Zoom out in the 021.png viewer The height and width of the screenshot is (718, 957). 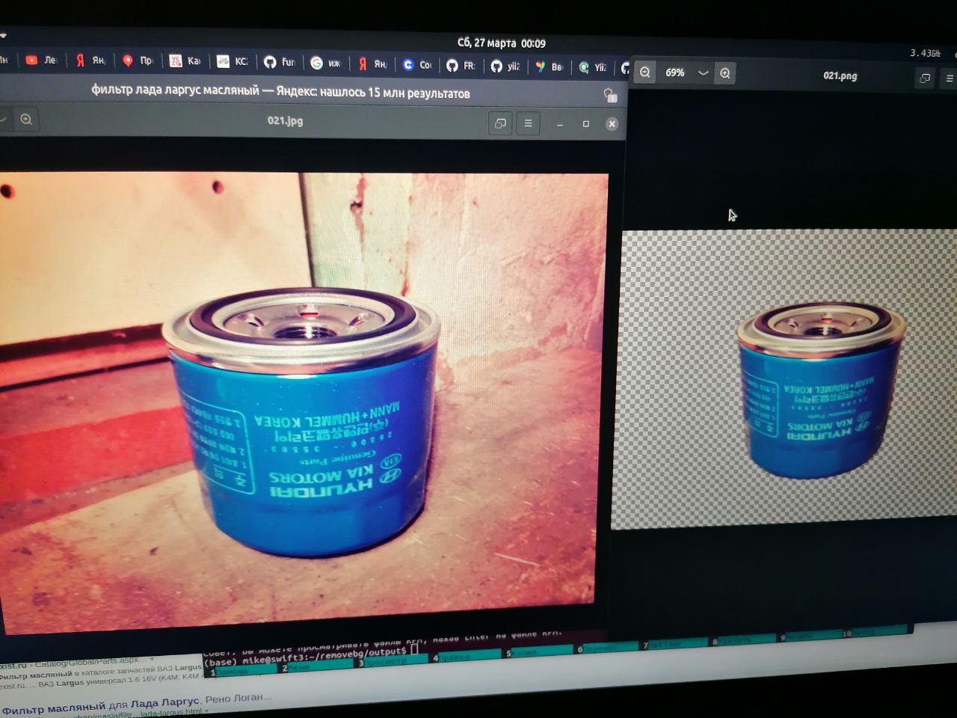click(645, 73)
